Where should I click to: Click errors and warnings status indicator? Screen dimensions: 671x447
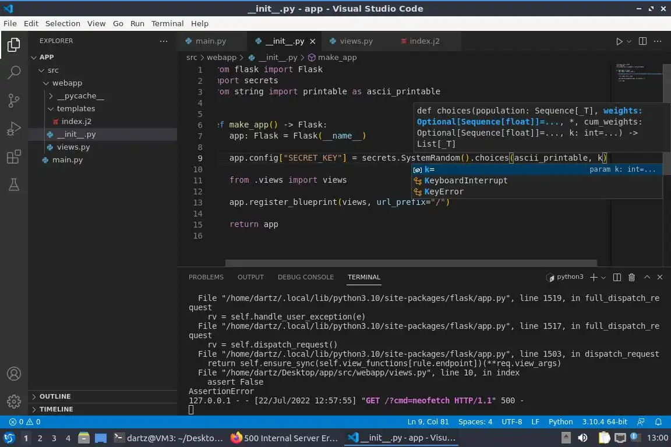coord(25,422)
